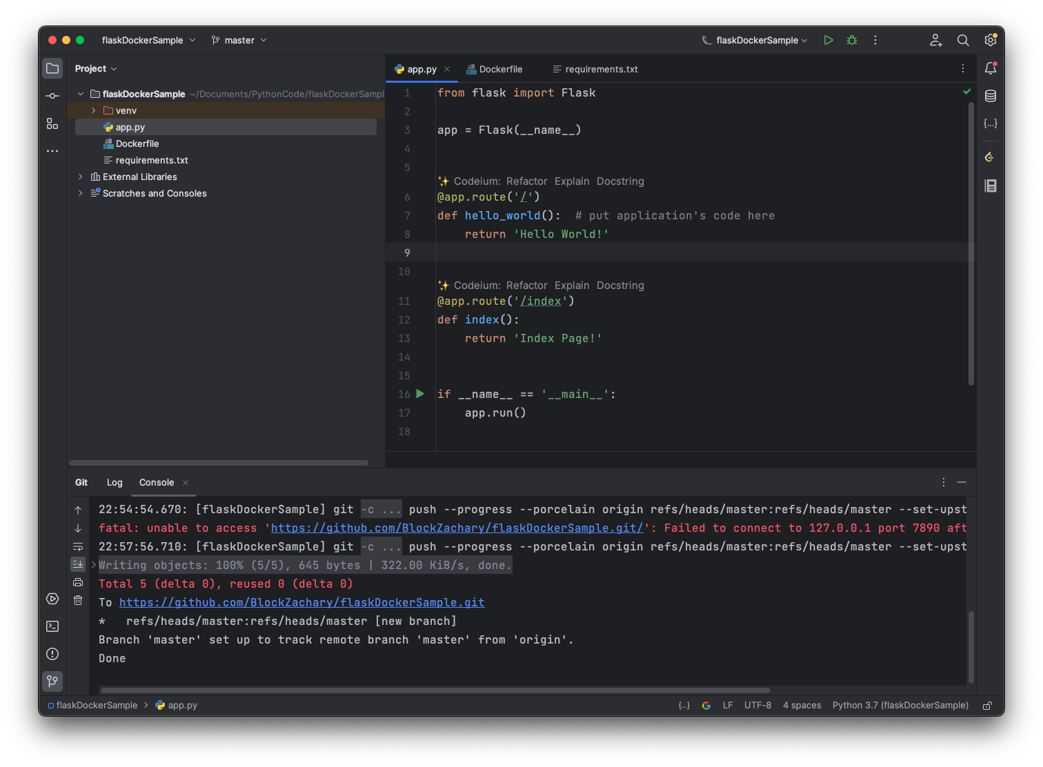Click Search Everywhere magnifier icon
The width and height of the screenshot is (1043, 767).
point(963,40)
